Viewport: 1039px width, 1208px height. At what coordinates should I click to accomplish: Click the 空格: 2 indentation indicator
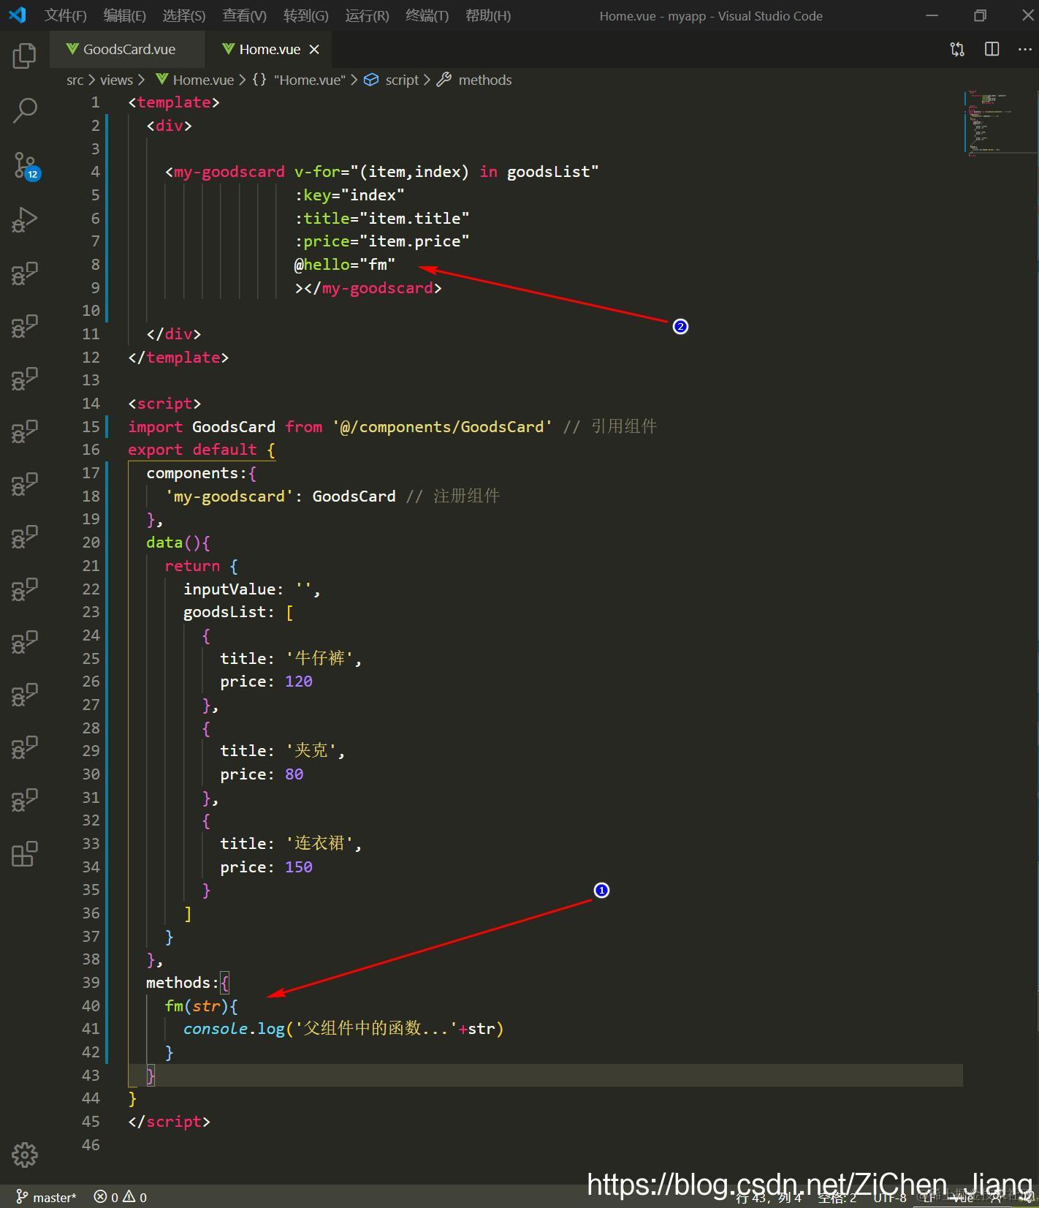837,1198
